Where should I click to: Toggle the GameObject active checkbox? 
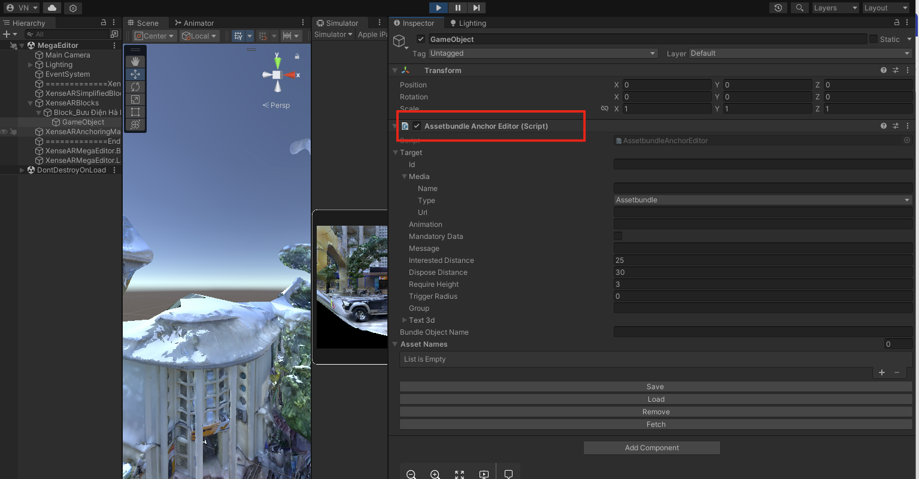(x=421, y=39)
